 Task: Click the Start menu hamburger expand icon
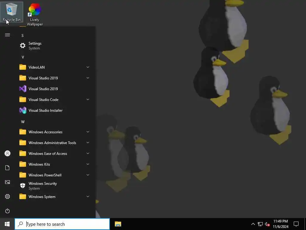[7, 35]
